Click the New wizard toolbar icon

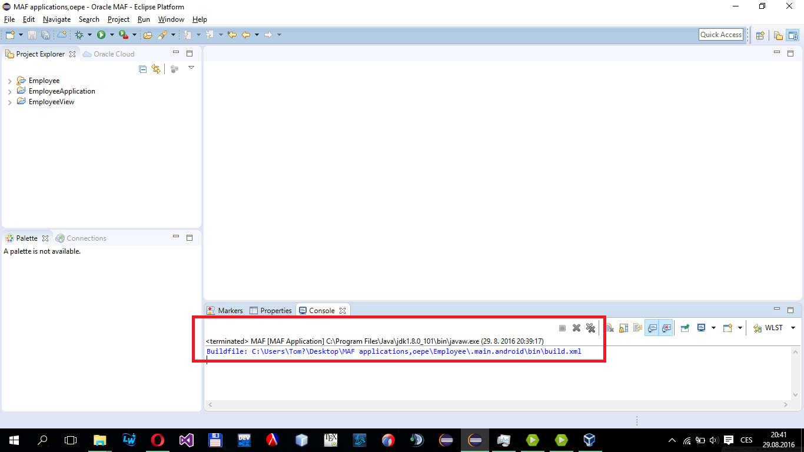pos(10,35)
